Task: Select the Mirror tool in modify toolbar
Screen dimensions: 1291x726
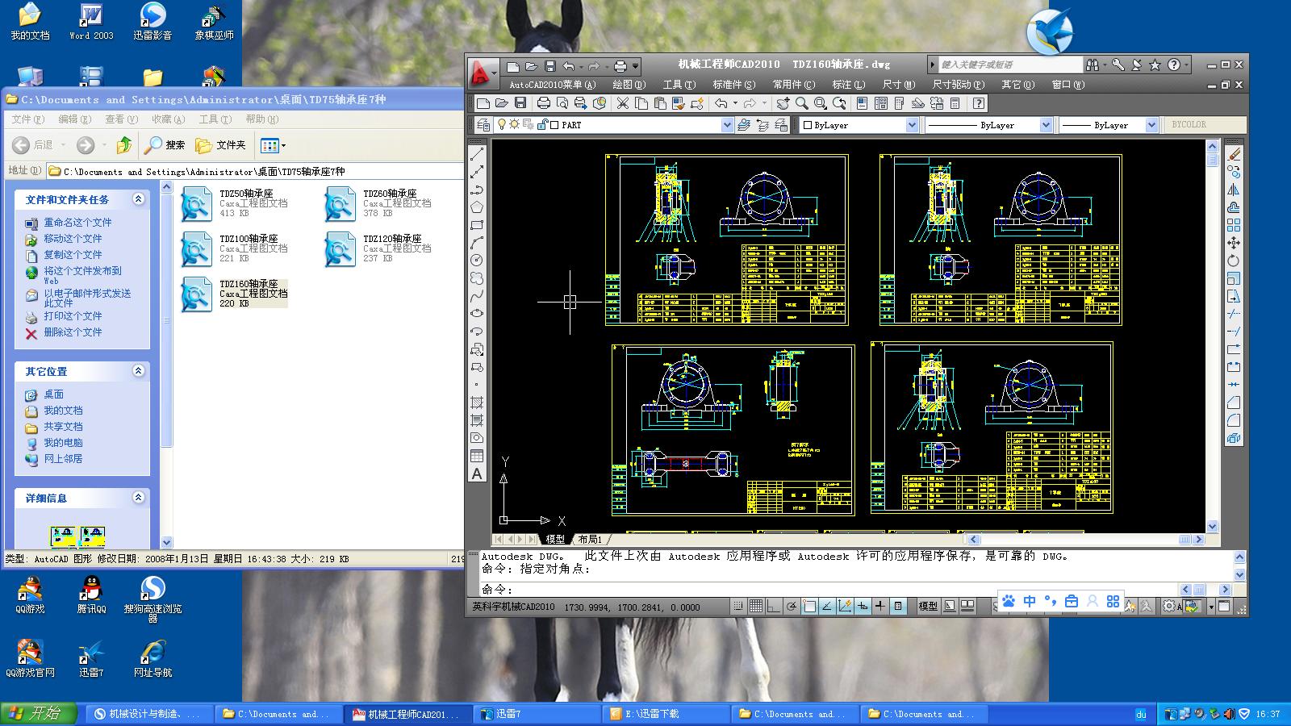Action: click(1234, 190)
